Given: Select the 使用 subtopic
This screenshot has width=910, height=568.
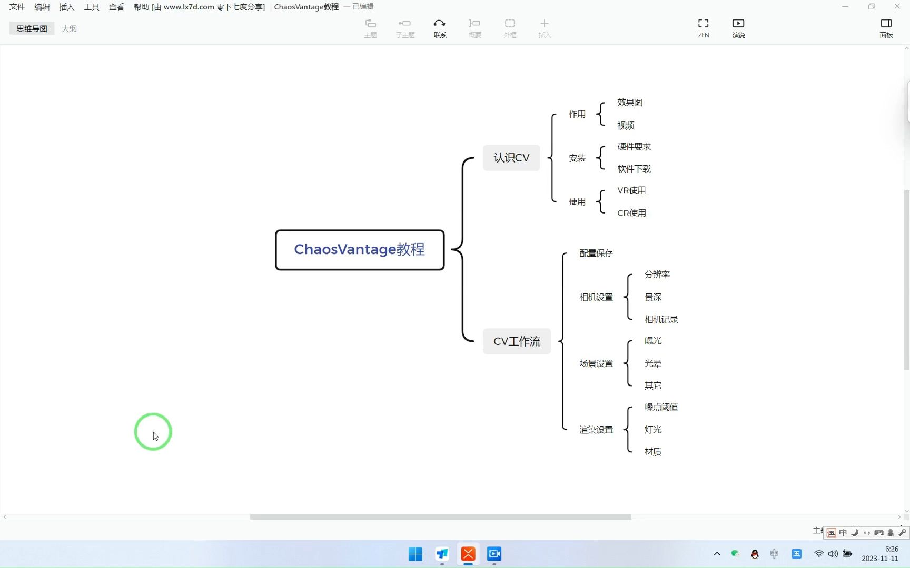Looking at the screenshot, I should [x=577, y=201].
